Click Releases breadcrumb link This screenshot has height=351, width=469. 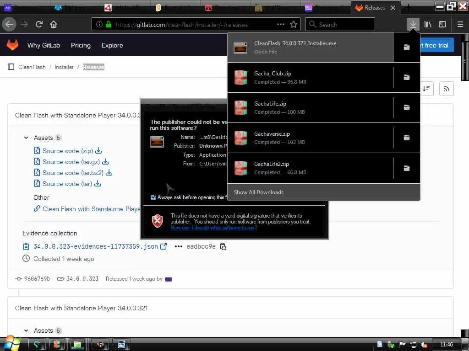(93, 67)
